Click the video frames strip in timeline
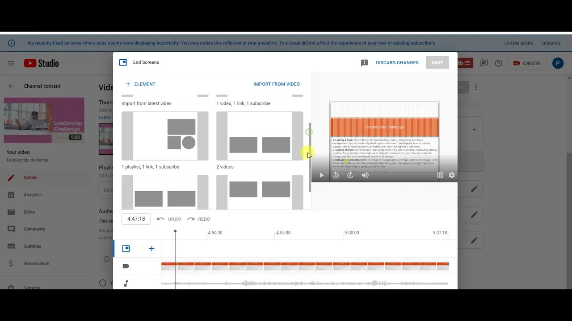The width and height of the screenshot is (572, 321). click(x=305, y=267)
